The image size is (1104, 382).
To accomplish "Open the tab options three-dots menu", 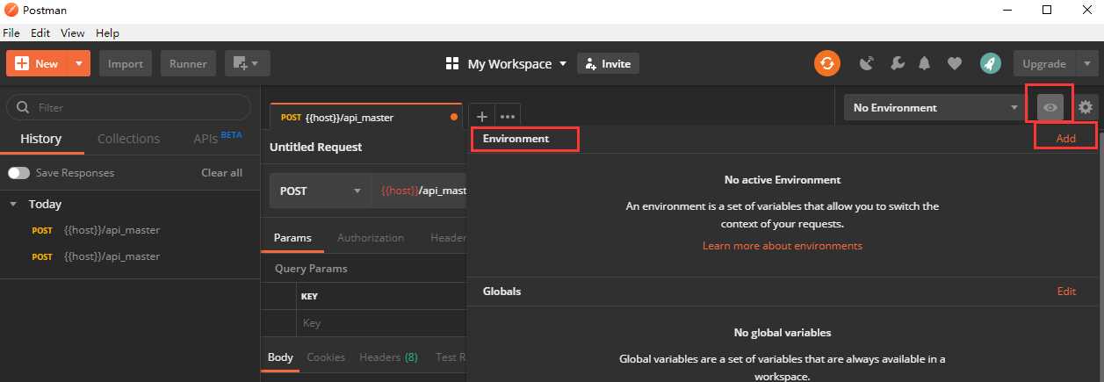I will coord(508,116).
